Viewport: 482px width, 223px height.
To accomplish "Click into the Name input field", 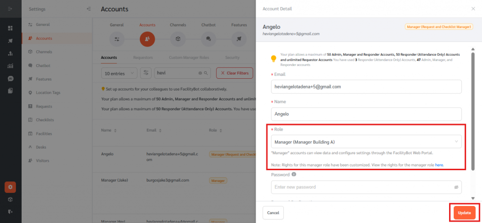I will coord(366,114).
